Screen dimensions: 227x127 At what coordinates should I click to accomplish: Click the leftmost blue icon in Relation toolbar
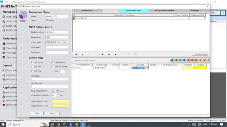point(172,60)
